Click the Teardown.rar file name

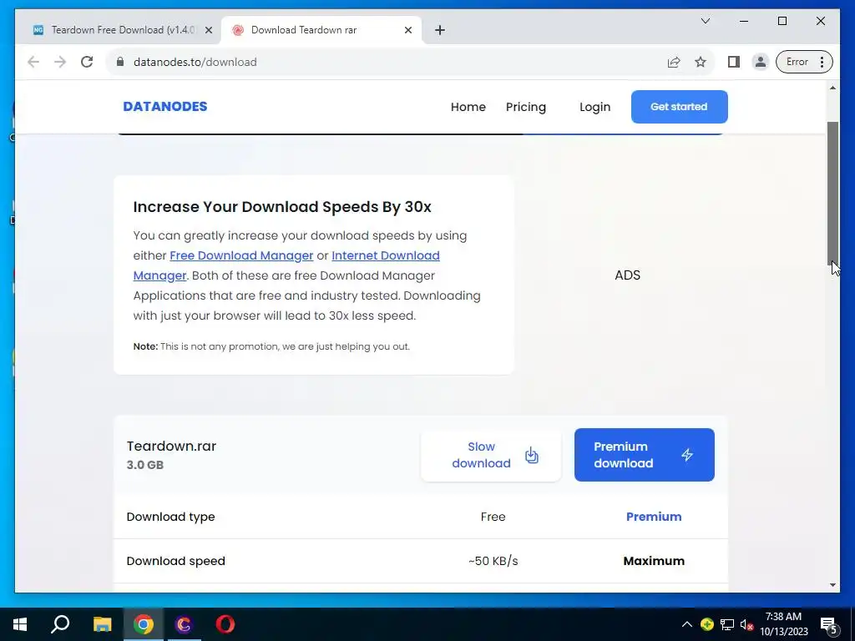[171, 446]
